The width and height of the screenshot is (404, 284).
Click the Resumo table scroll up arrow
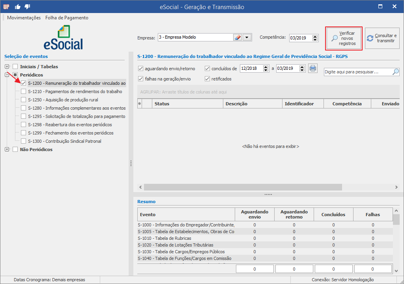click(396, 211)
